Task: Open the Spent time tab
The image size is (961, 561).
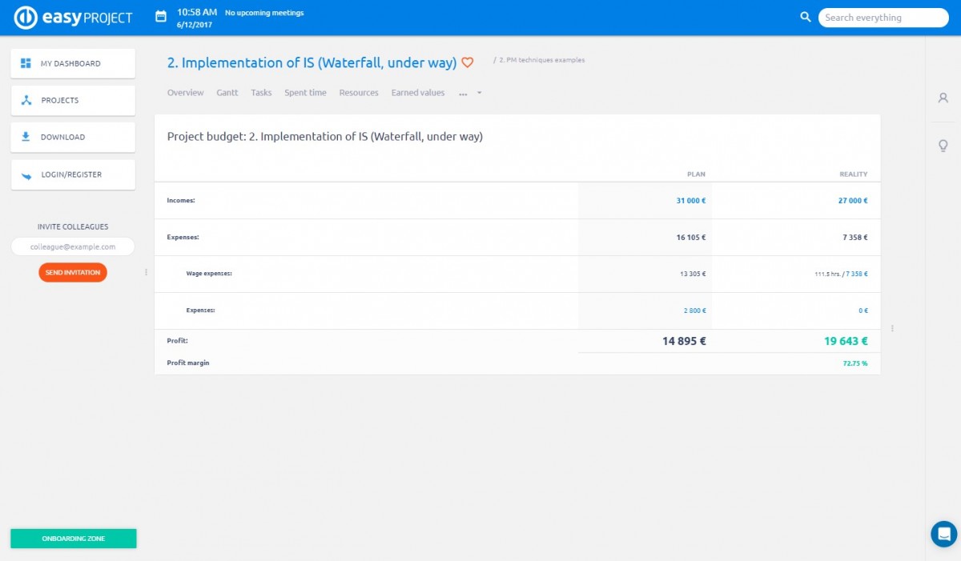Action: coord(305,93)
